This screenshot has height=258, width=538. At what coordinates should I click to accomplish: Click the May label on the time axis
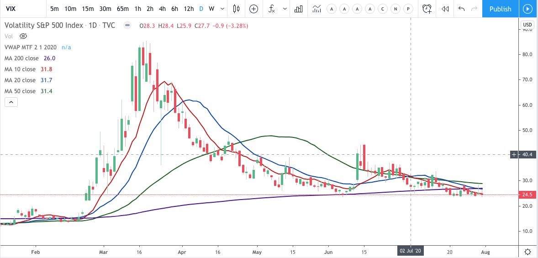(x=257, y=251)
